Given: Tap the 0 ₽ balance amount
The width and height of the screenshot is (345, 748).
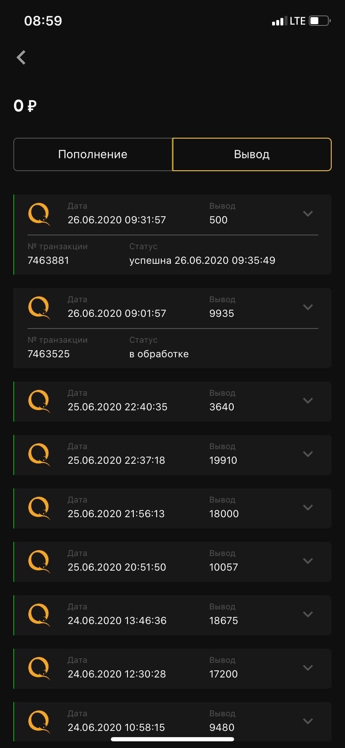Looking at the screenshot, I should [x=25, y=106].
